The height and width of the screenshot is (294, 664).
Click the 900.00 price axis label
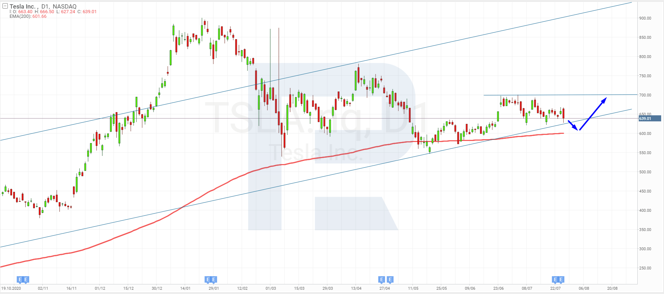click(x=645, y=18)
